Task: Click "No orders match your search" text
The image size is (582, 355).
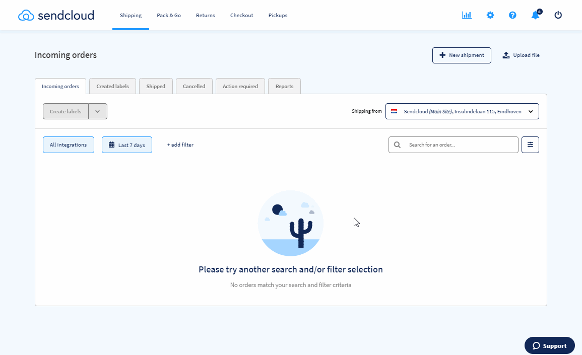Action: (291, 285)
